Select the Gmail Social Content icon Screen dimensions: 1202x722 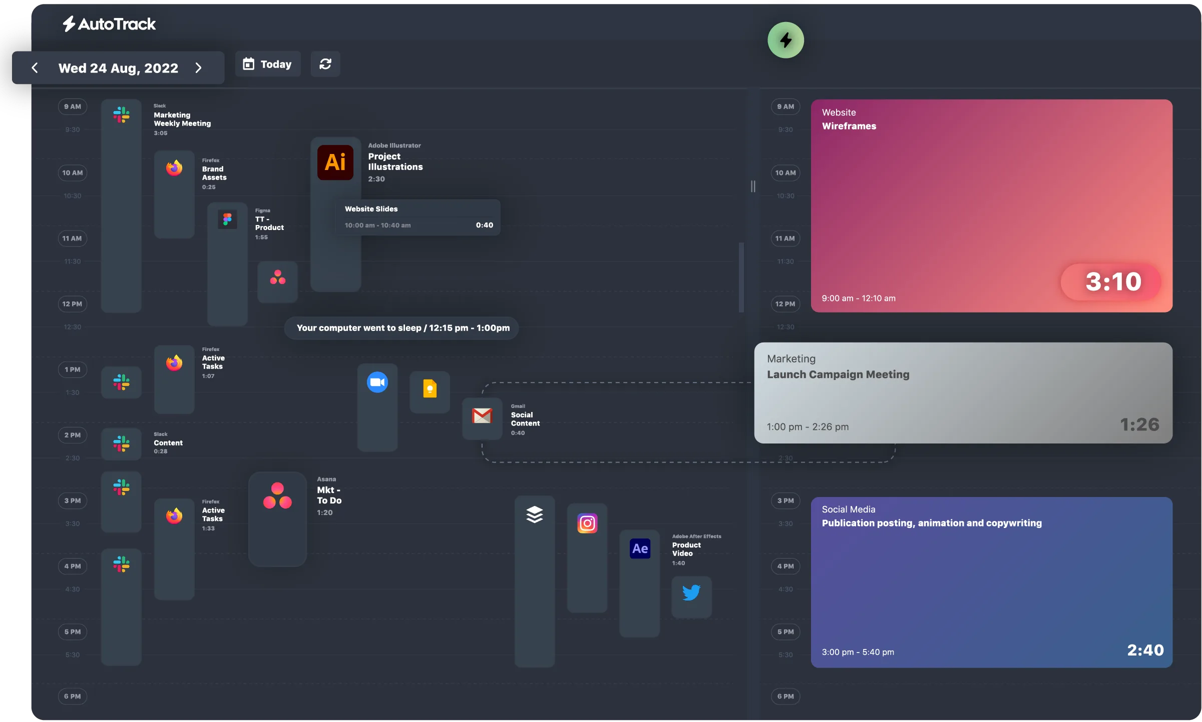pyautogui.click(x=482, y=415)
